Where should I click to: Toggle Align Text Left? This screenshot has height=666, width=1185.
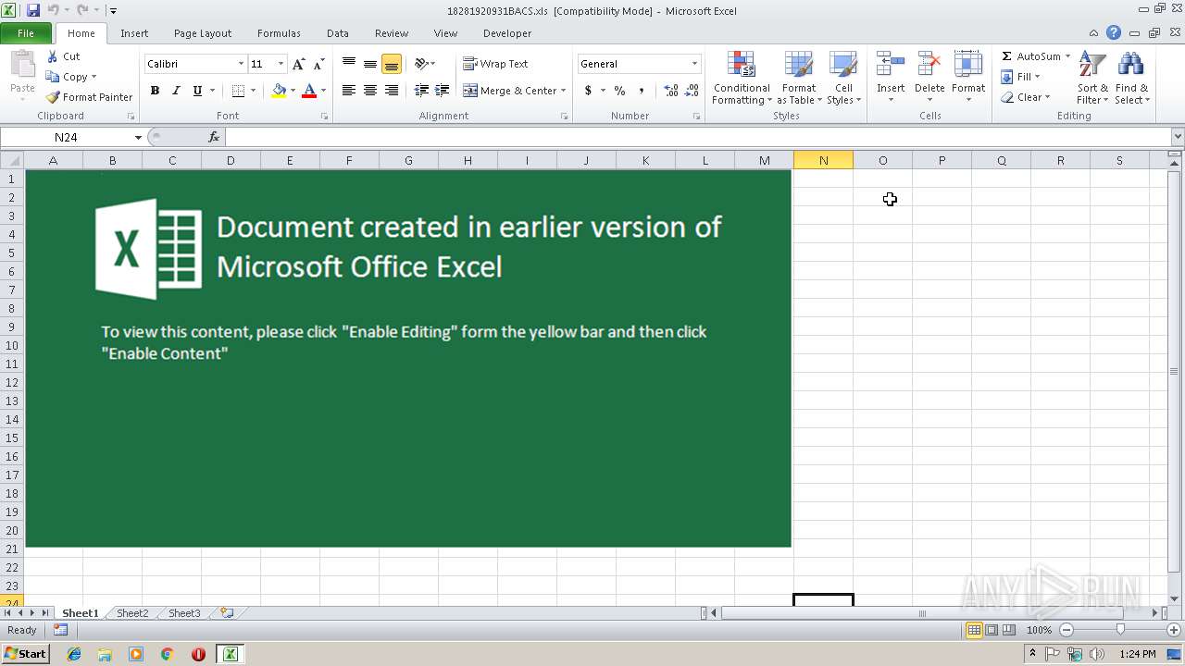tap(349, 91)
